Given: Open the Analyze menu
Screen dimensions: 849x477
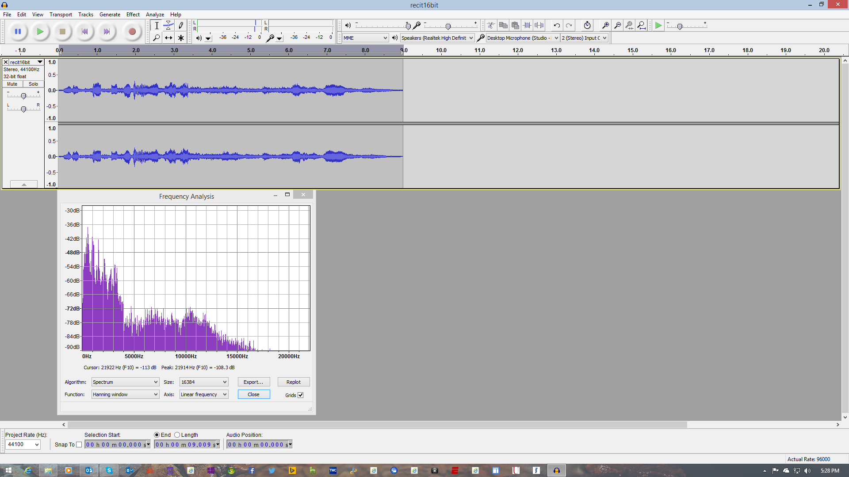Looking at the screenshot, I should point(155,14).
